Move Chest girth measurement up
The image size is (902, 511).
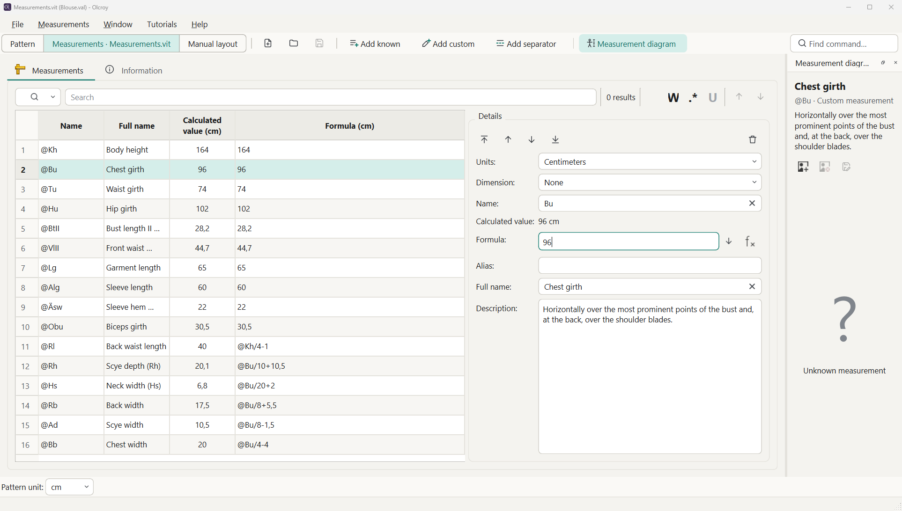508,139
